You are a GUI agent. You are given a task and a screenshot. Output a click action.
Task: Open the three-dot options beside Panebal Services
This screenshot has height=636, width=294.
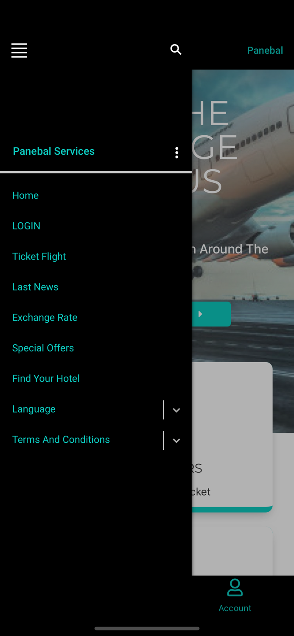coord(176,153)
